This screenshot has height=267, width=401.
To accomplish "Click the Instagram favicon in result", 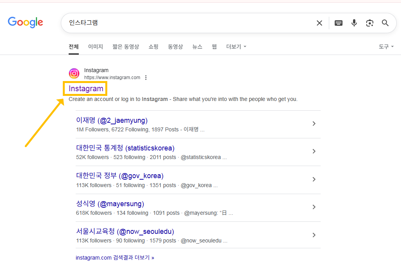I will point(74,74).
